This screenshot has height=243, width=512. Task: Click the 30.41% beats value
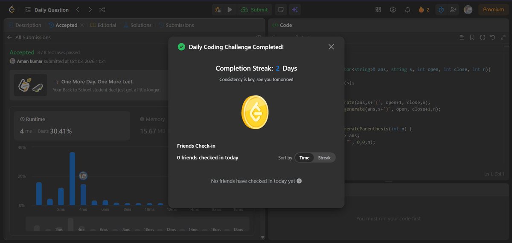(x=61, y=131)
